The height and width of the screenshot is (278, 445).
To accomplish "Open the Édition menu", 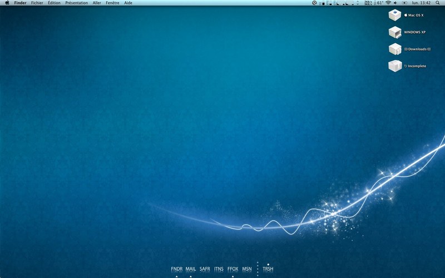I will [54, 3].
